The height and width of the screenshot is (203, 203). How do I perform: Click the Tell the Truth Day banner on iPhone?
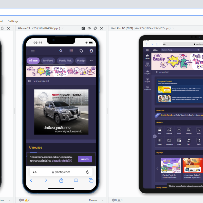click(61, 71)
